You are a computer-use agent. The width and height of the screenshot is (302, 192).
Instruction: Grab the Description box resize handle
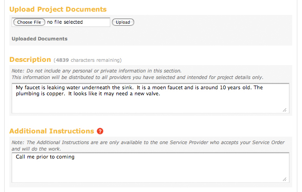284,110
